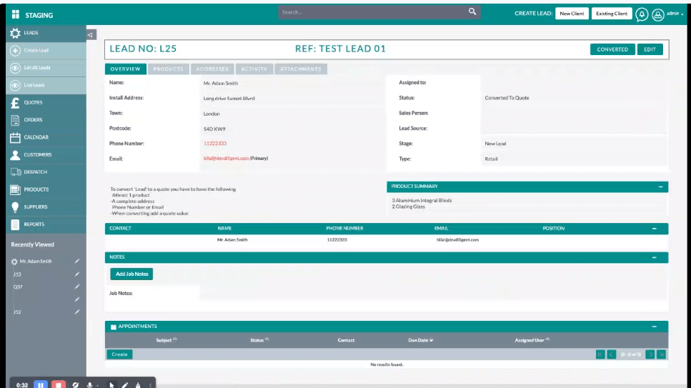Open the Despatch sidebar menu item
The height and width of the screenshot is (388, 691).
[46, 172]
